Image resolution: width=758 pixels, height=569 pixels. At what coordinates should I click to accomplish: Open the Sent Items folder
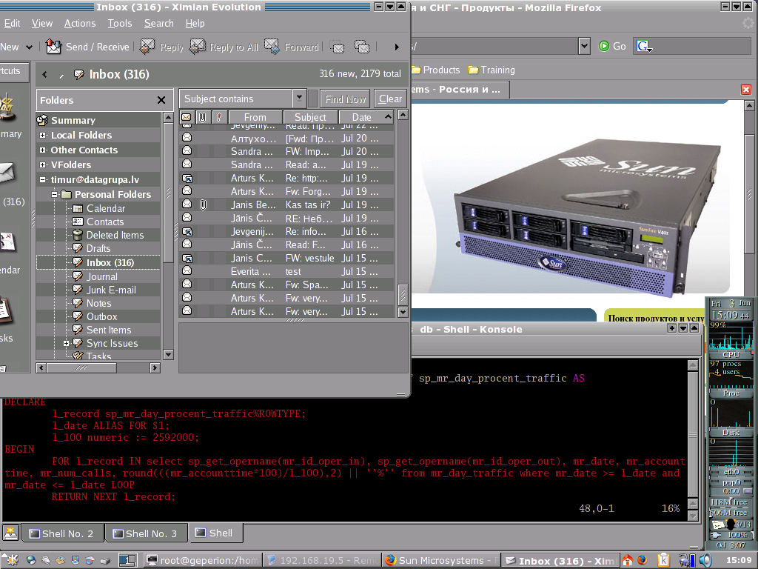point(108,330)
